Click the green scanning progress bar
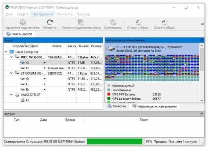208x148 pixels. click(115, 141)
